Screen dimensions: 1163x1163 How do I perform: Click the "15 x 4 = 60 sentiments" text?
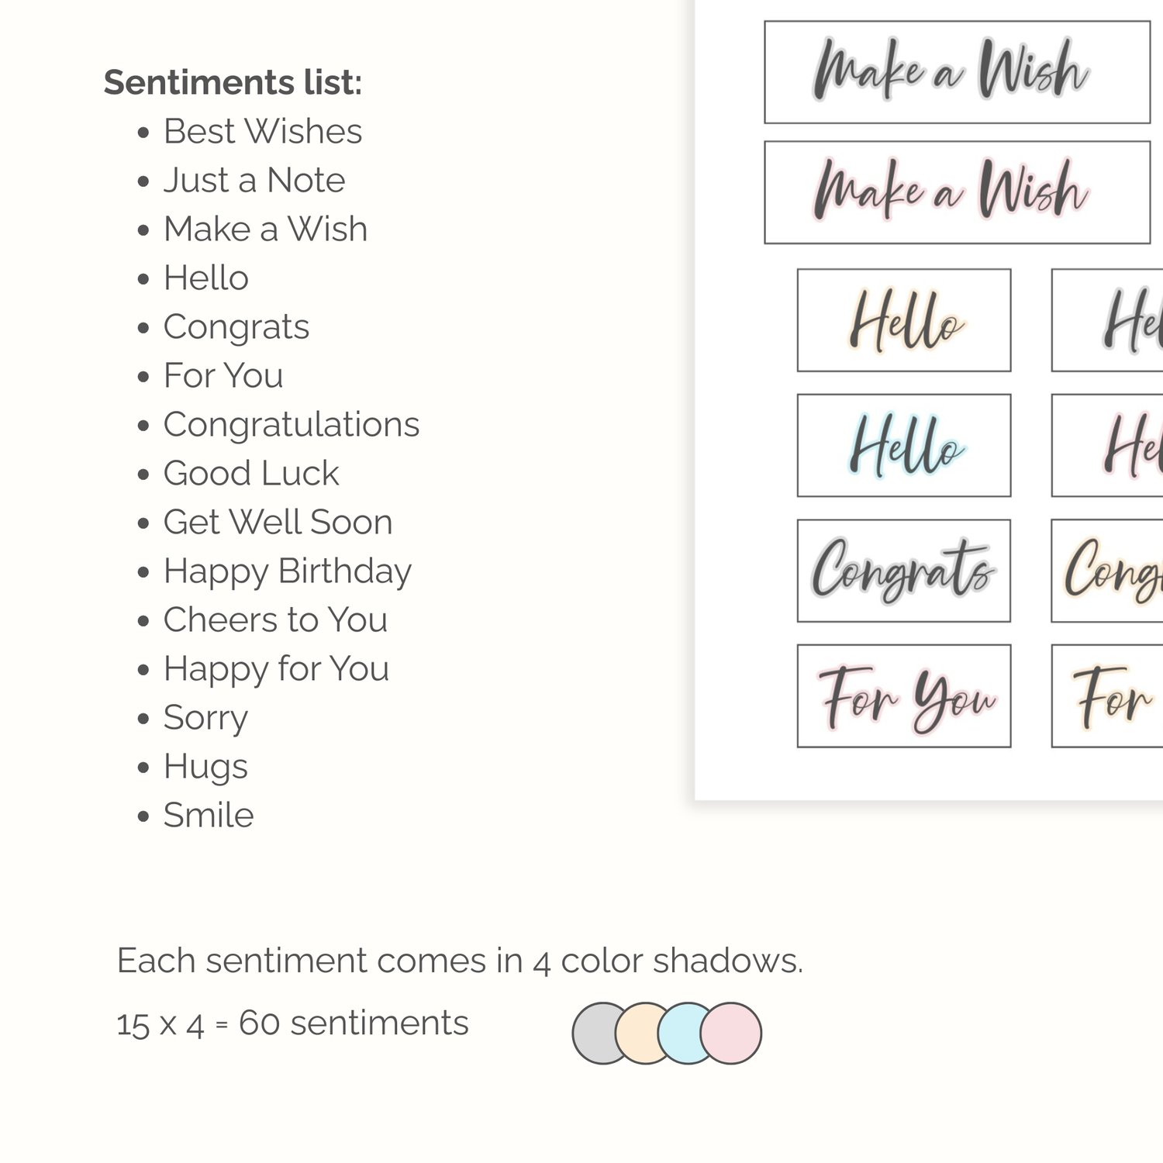click(x=292, y=1023)
